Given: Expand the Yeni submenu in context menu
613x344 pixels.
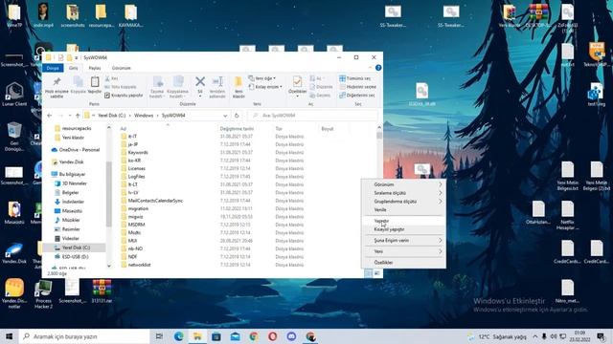Looking at the screenshot, I should click(x=404, y=251).
